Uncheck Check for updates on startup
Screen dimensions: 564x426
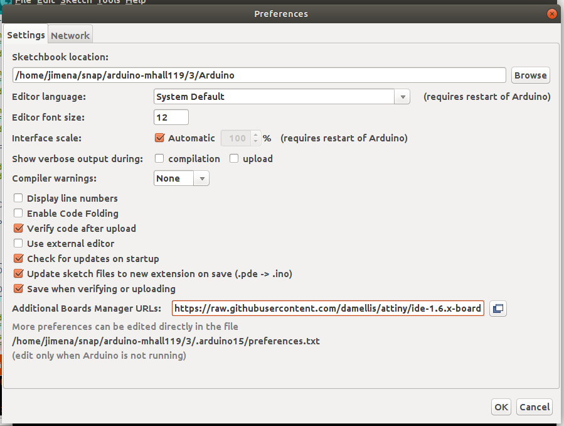point(18,258)
